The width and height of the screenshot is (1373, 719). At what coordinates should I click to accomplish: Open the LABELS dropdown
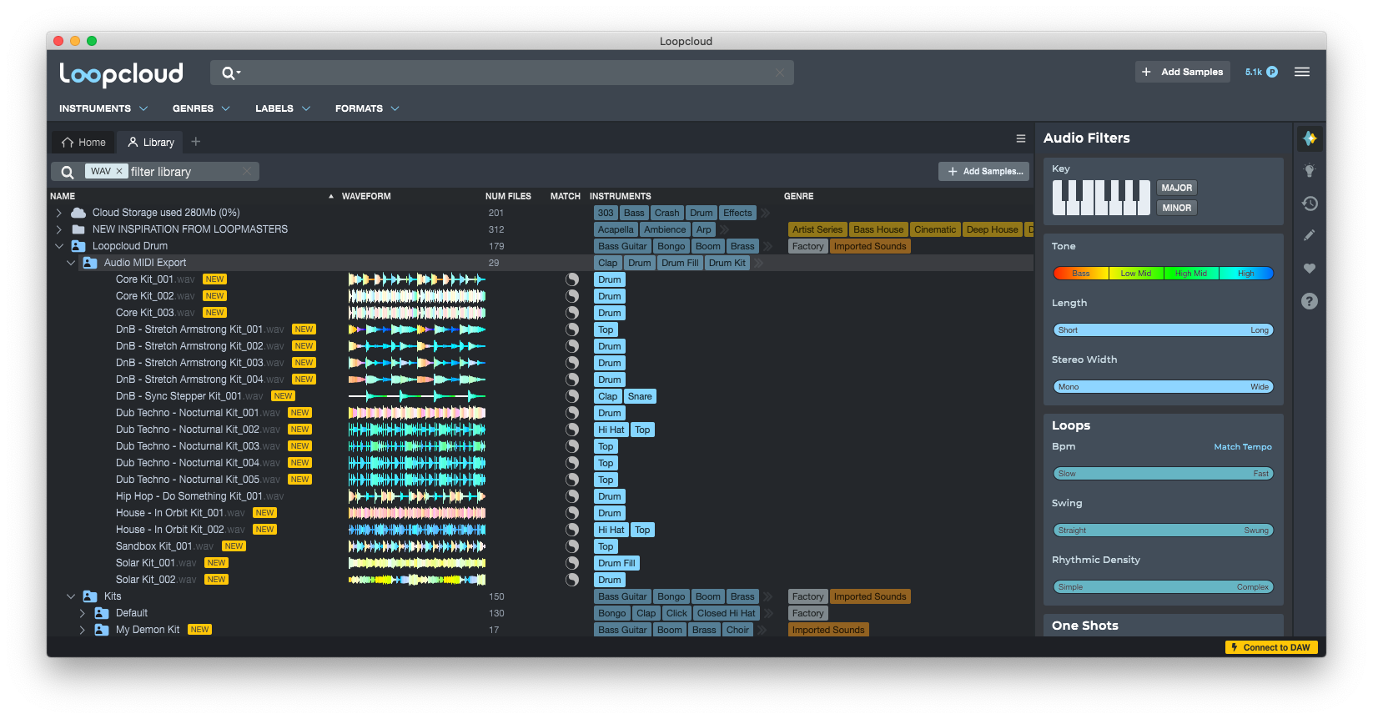pos(283,108)
